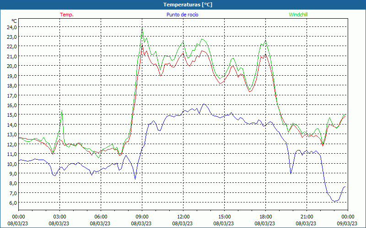Click the 11,0 y-axis value
The width and height of the screenshot is (366, 228).
pyautogui.click(x=12, y=154)
